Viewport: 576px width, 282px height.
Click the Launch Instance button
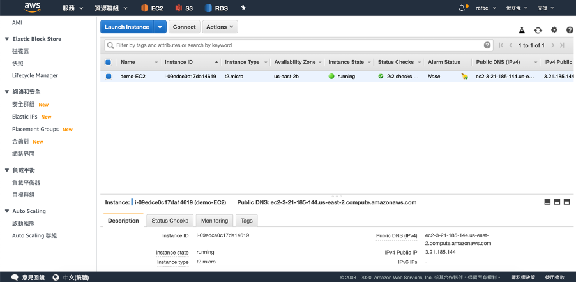click(x=126, y=27)
